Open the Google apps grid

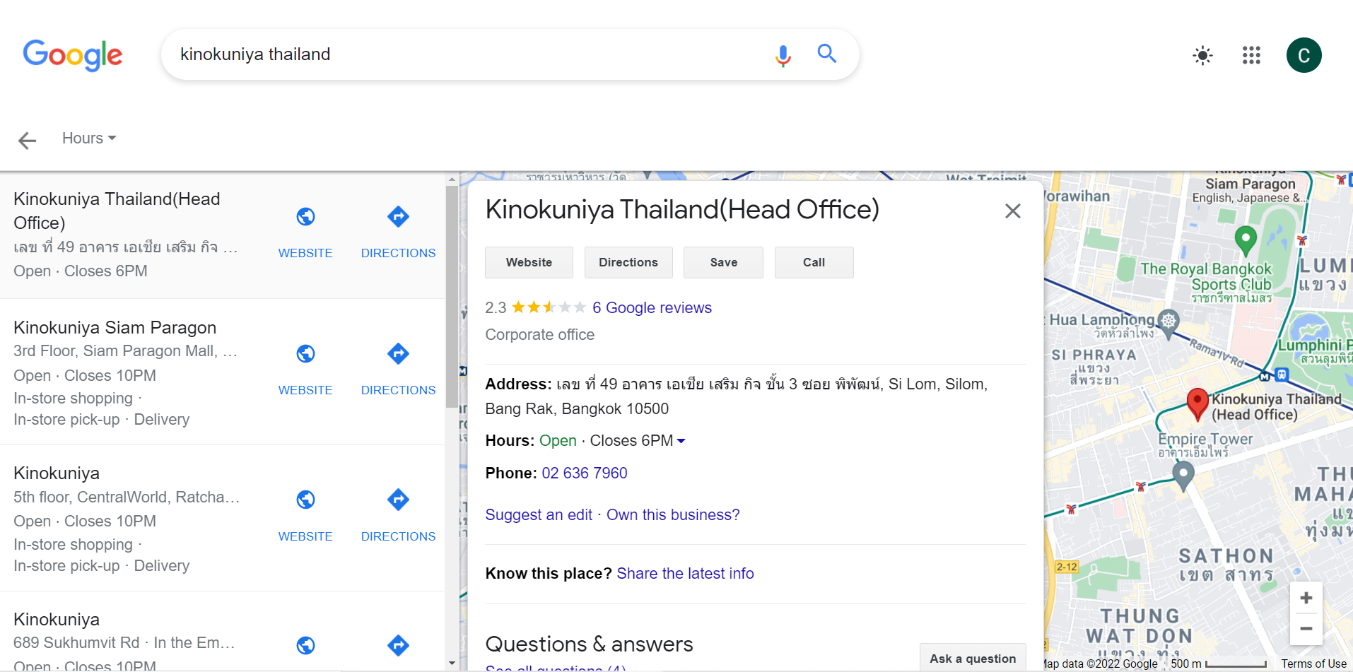coord(1251,55)
